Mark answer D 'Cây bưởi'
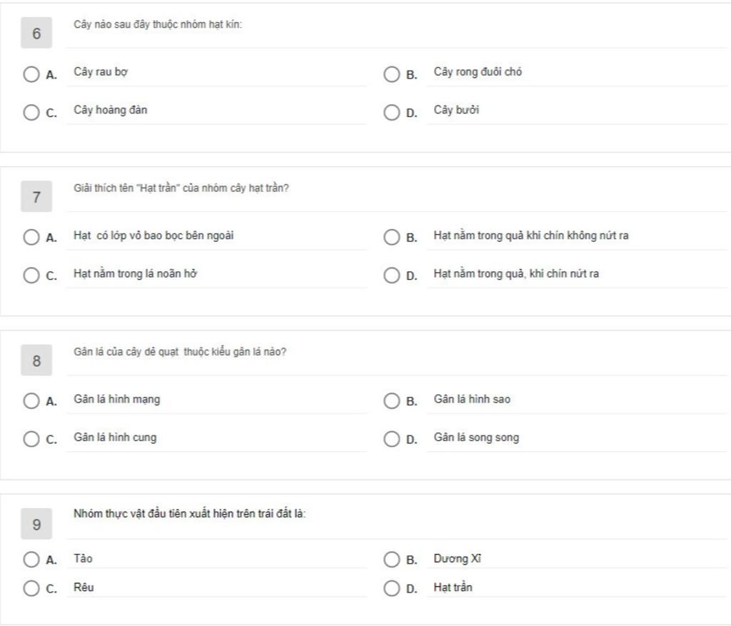 [391, 113]
